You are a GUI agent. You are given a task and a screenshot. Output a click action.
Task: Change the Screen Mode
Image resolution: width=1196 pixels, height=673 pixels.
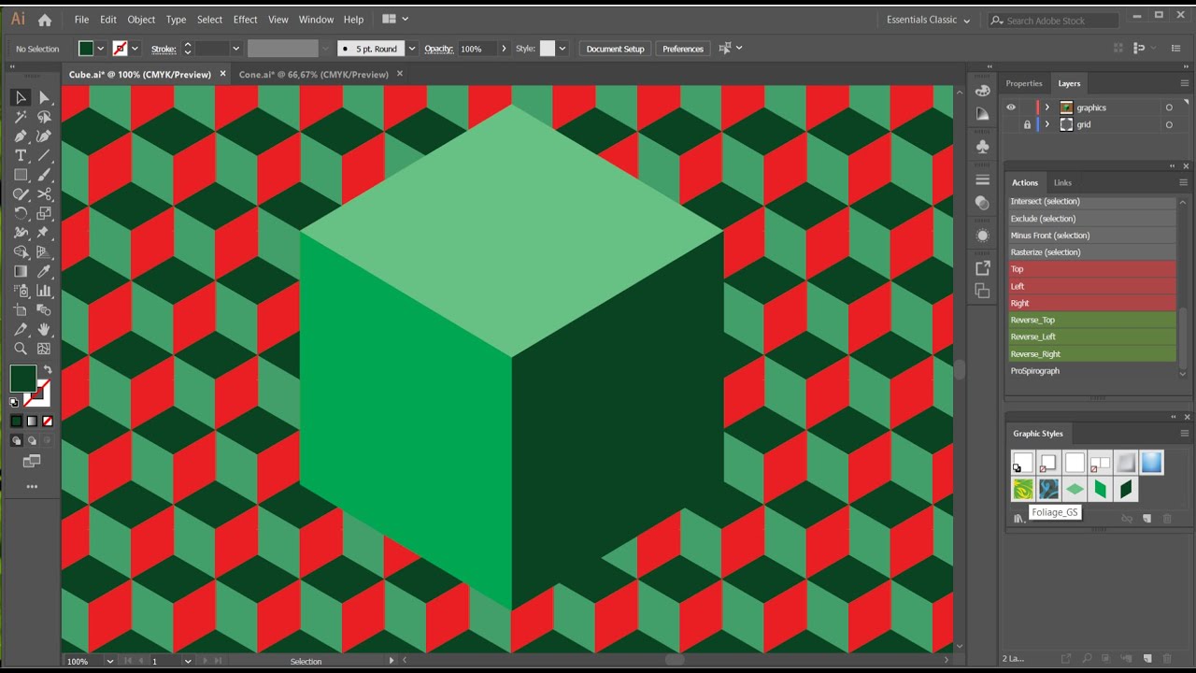click(32, 461)
